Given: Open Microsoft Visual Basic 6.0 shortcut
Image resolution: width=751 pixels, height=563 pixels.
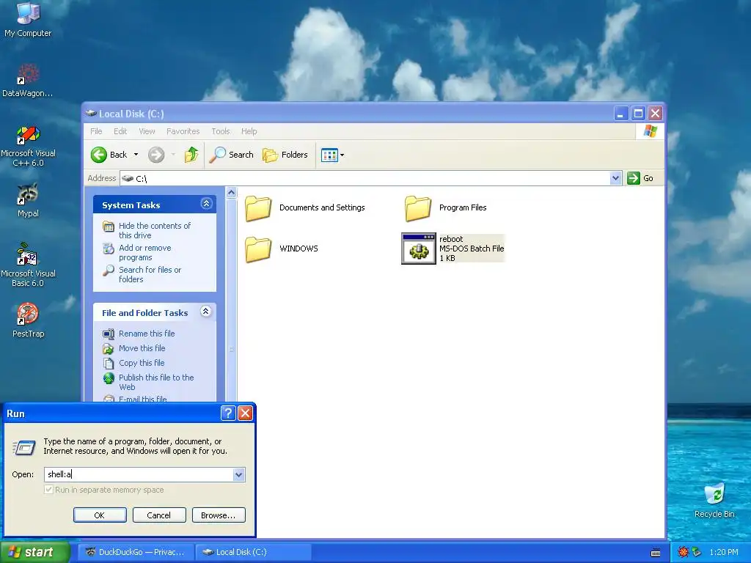Looking at the screenshot, I should pos(28,265).
